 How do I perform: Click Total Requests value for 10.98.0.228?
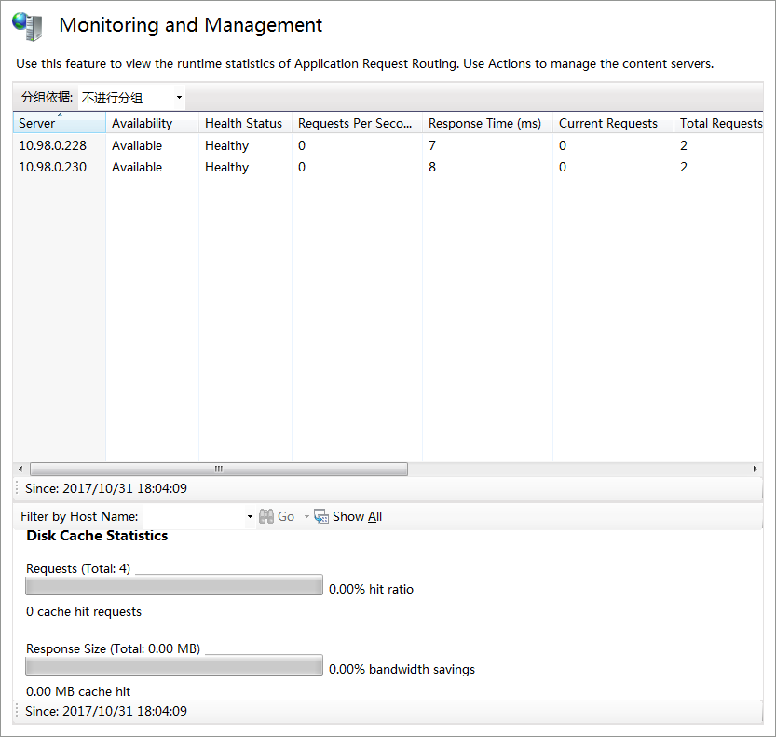click(x=684, y=145)
